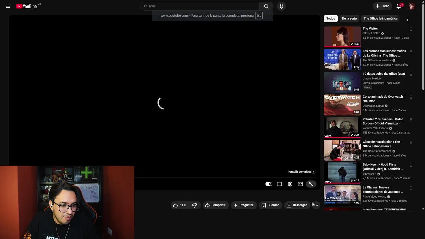The width and height of the screenshot is (425, 239).
Task: Focus the Buscar search field
Action: [x=200, y=6]
